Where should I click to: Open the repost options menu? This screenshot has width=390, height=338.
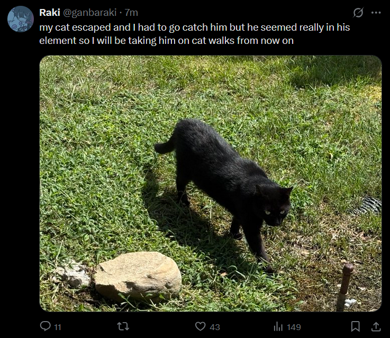123,326
